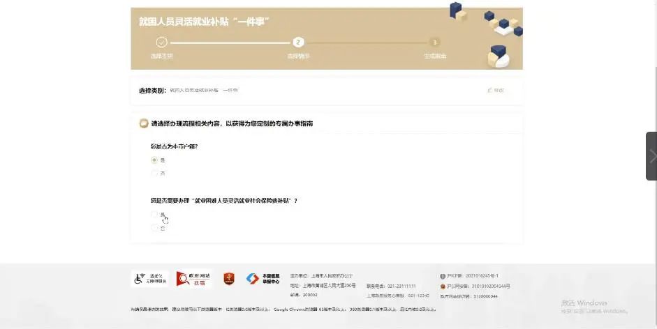657x329 pixels.
Task: Click the step 1 checkmark circle in progress bar
Action: (x=161, y=42)
